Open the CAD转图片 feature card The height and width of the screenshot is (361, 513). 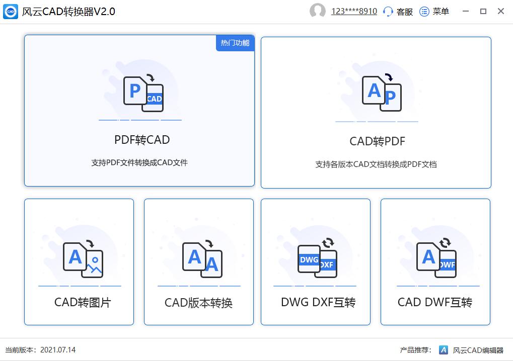(79, 261)
